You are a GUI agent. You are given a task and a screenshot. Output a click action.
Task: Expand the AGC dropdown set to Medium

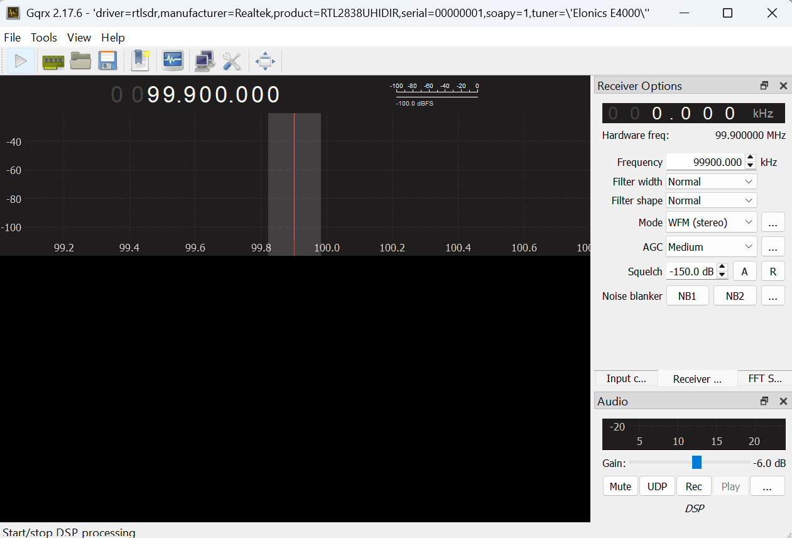(x=711, y=247)
